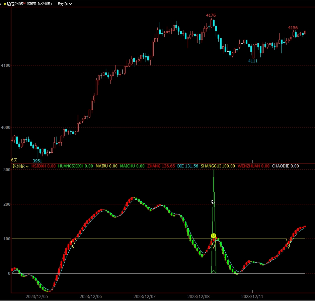Screen dimensions: 315x301
Task: Click the 乾 signal marker on spike
Action: point(214,202)
